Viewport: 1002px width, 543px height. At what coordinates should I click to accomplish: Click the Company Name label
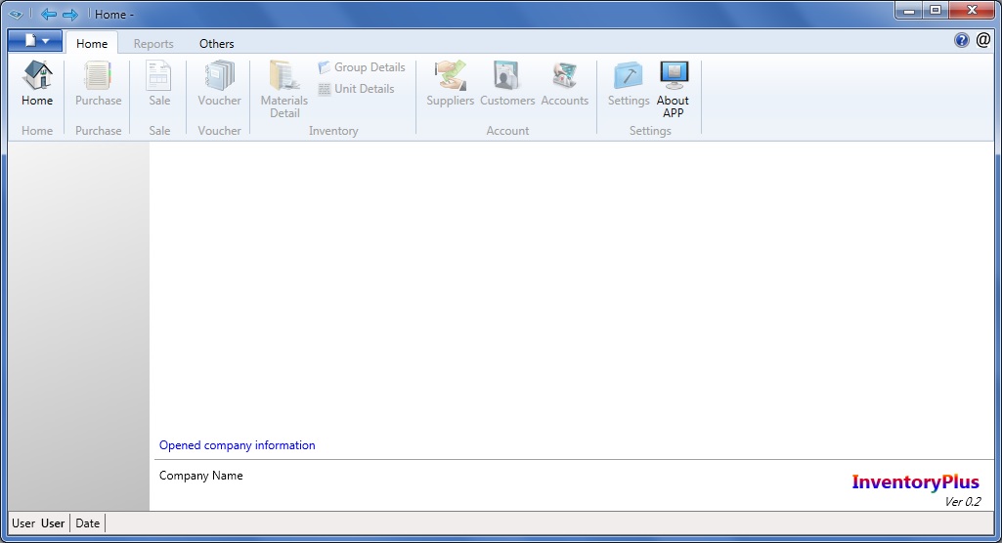click(200, 476)
